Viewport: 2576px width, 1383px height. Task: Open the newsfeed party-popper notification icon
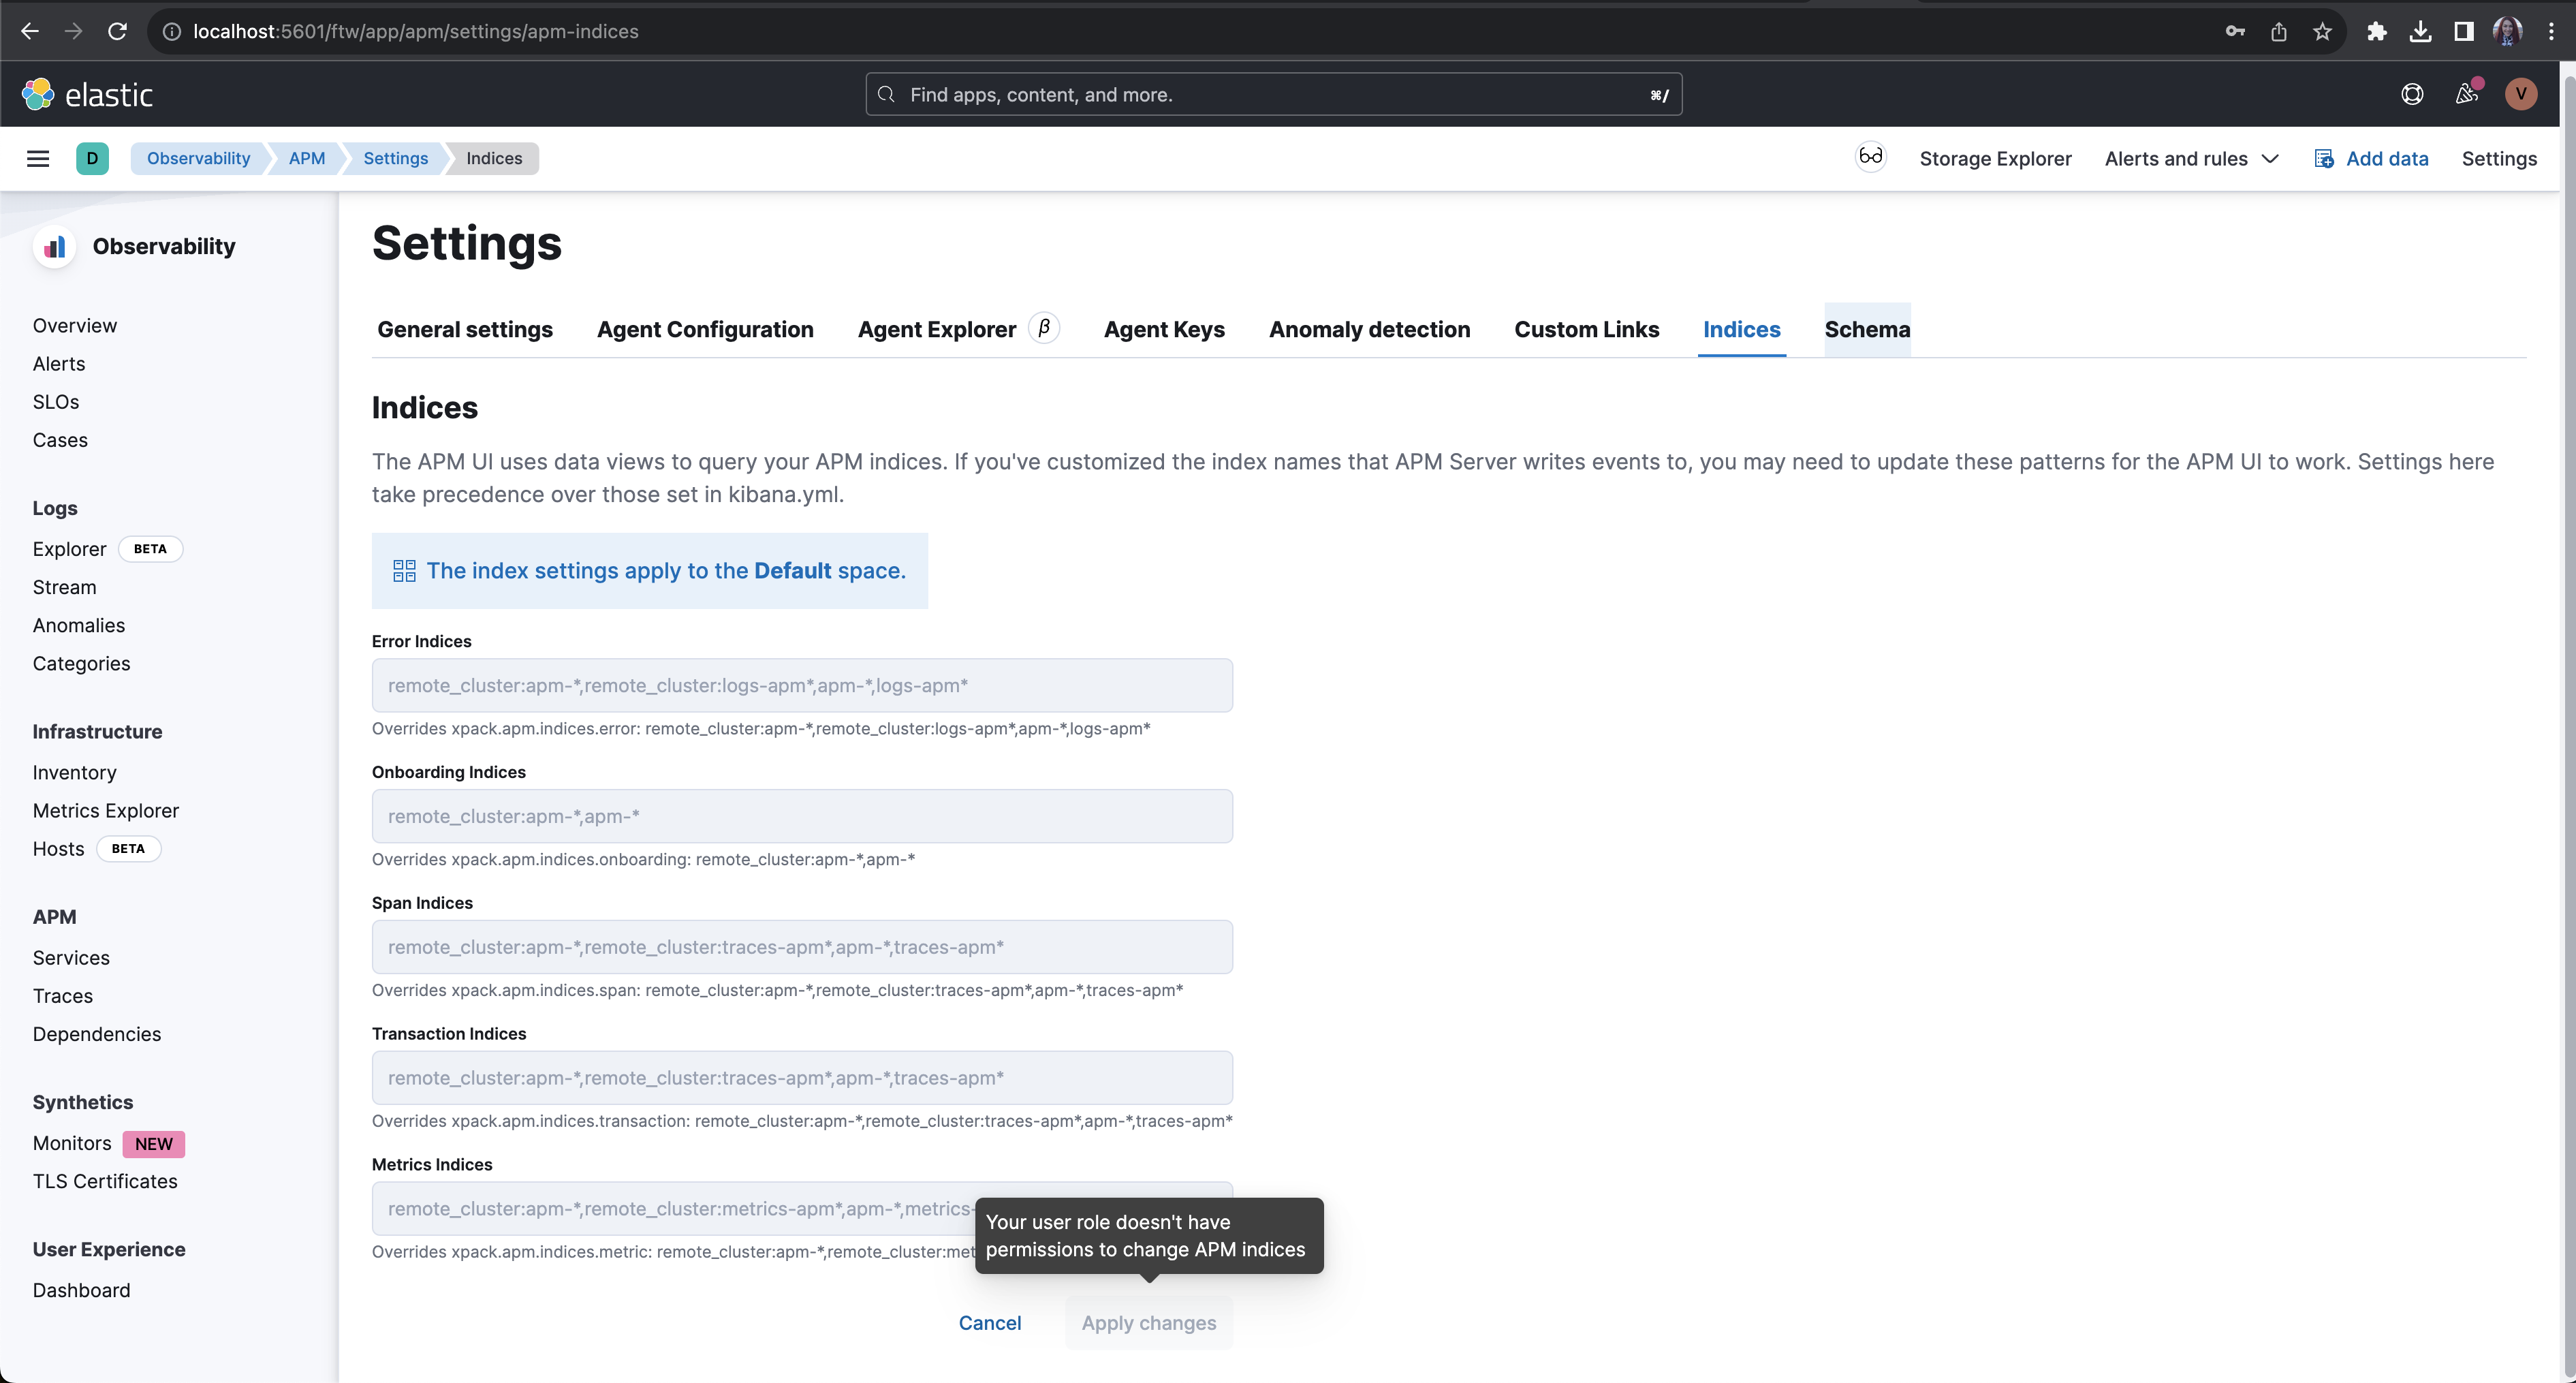2466,94
